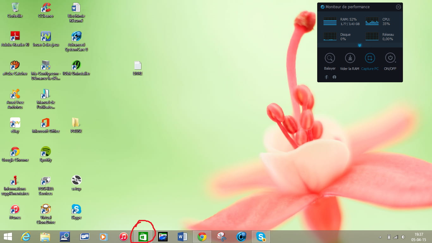Viewport: 432px width, 243px height.
Task: Switch to Chrome on the taskbar
Action: [x=202, y=237]
